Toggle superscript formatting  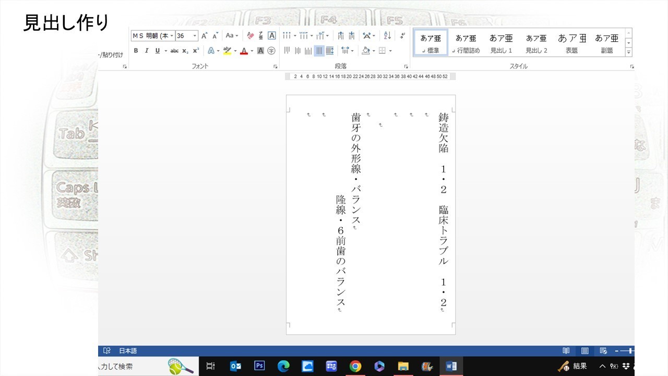tap(196, 51)
